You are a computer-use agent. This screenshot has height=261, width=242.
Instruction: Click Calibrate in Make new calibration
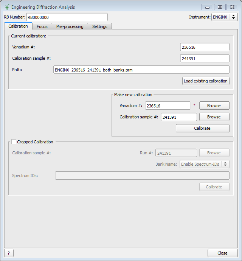202,128
